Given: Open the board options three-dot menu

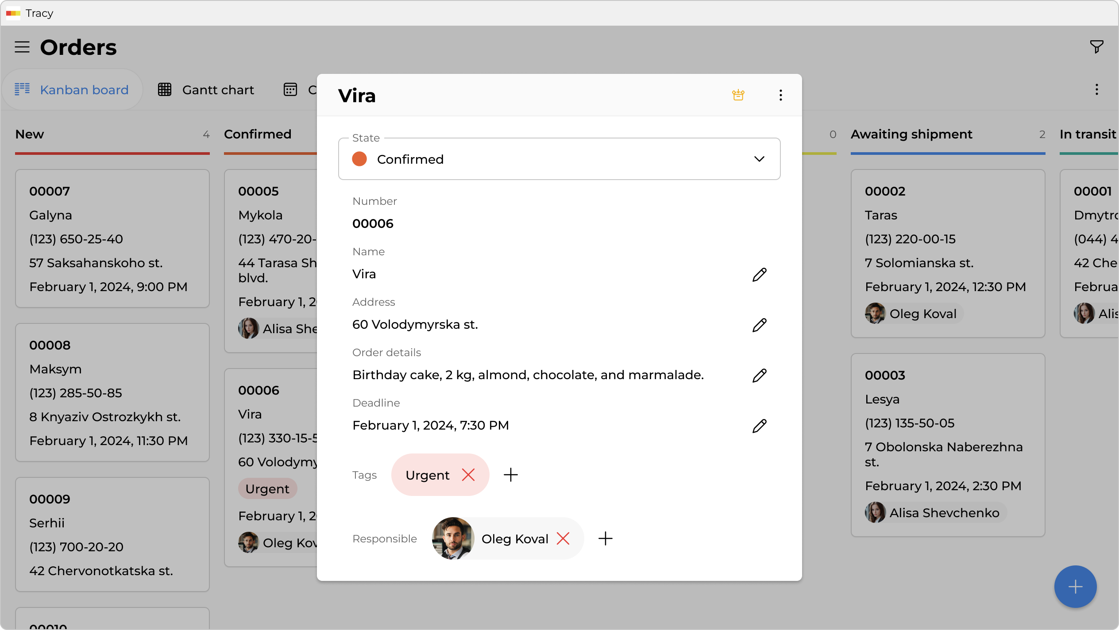Looking at the screenshot, I should click(1096, 90).
